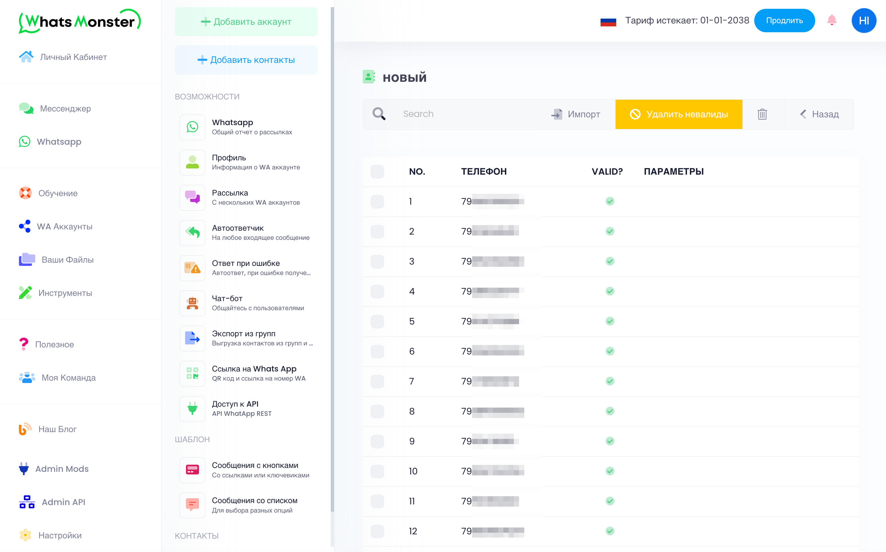Image resolution: width=886 pixels, height=552 pixels.
Task: Open Мессенджер in left sidebar
Action: 65,109
